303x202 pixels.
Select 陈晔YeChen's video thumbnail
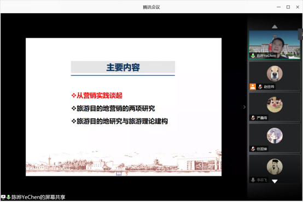point(275,45)
